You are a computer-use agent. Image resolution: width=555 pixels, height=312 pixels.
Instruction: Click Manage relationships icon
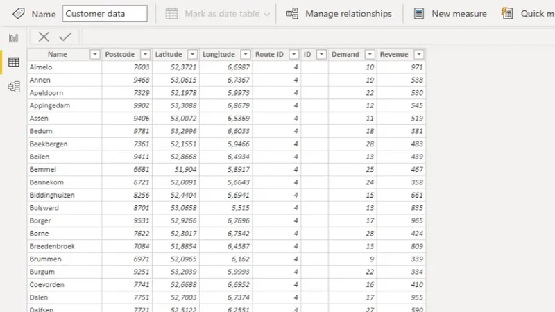292,14
